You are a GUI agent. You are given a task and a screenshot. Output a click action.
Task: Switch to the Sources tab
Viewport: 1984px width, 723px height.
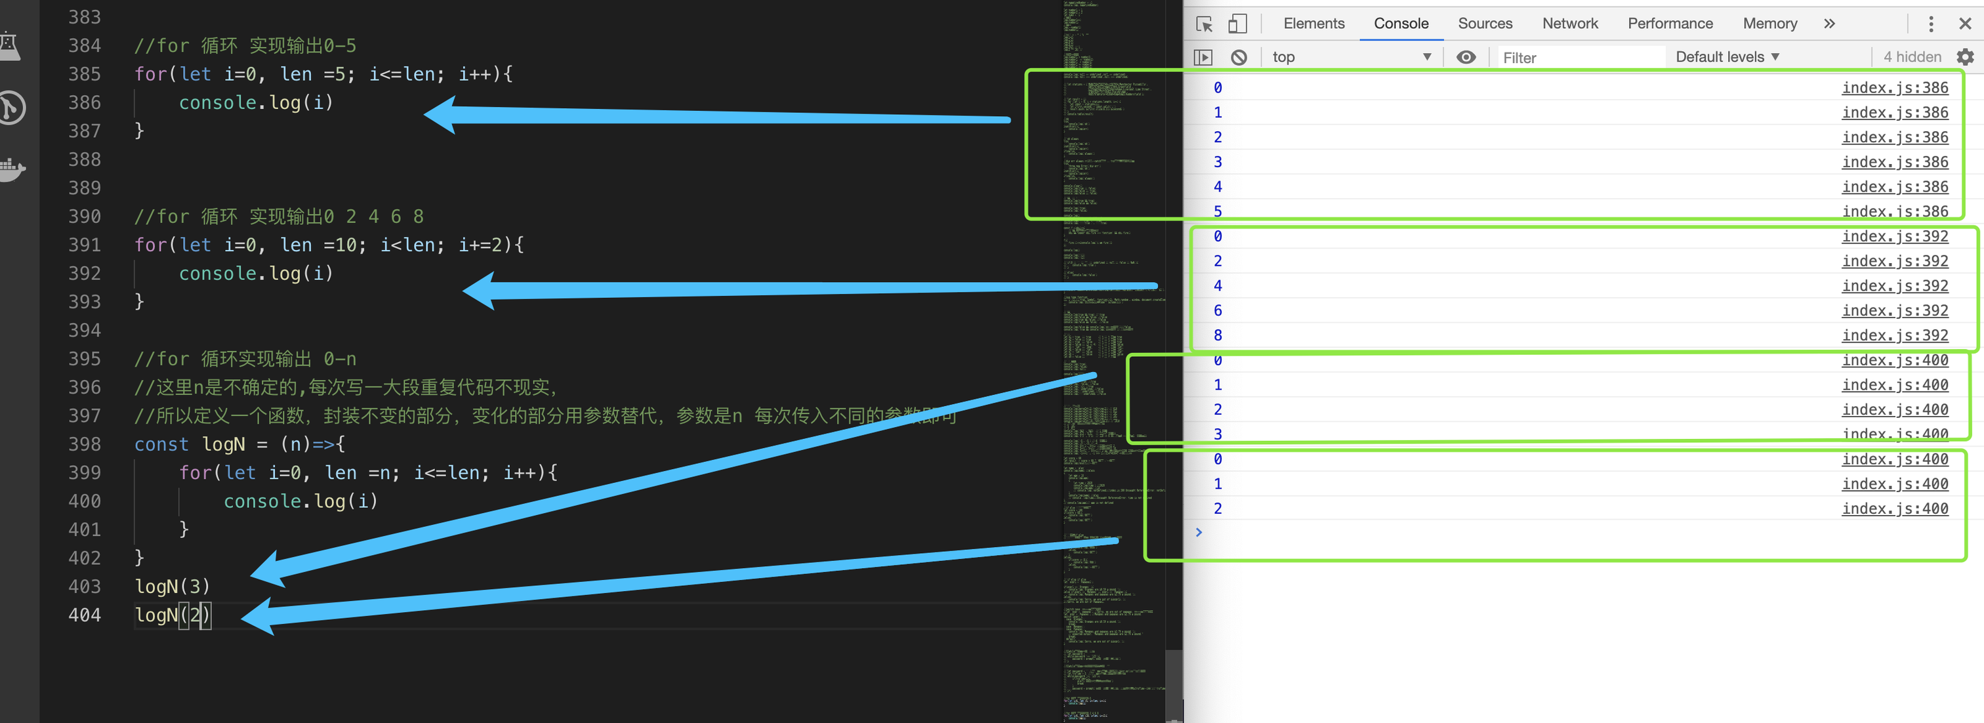point(1484,24)
